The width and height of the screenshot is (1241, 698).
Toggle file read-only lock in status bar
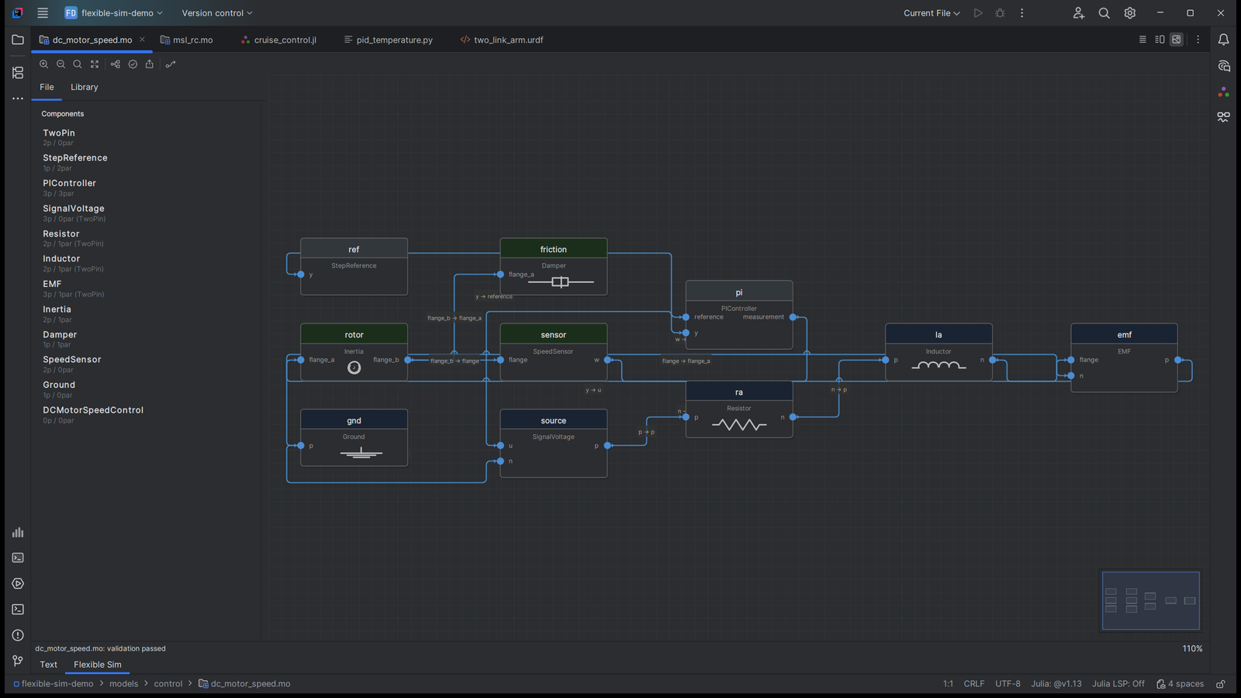[1221, 684]
